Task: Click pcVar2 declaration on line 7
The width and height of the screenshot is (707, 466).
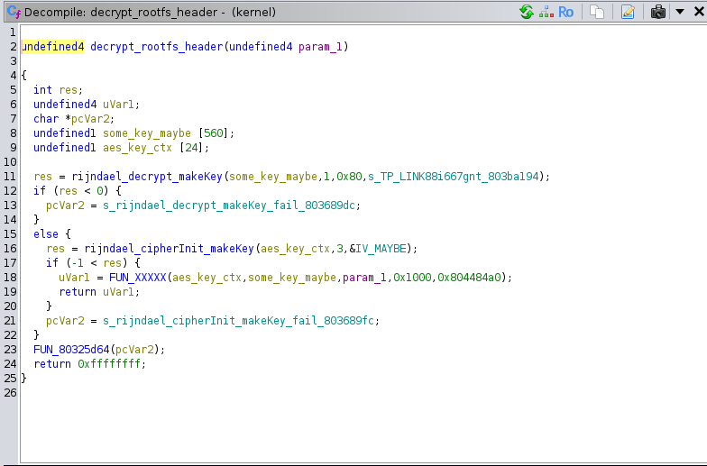Action: click(x=90, y=119)
